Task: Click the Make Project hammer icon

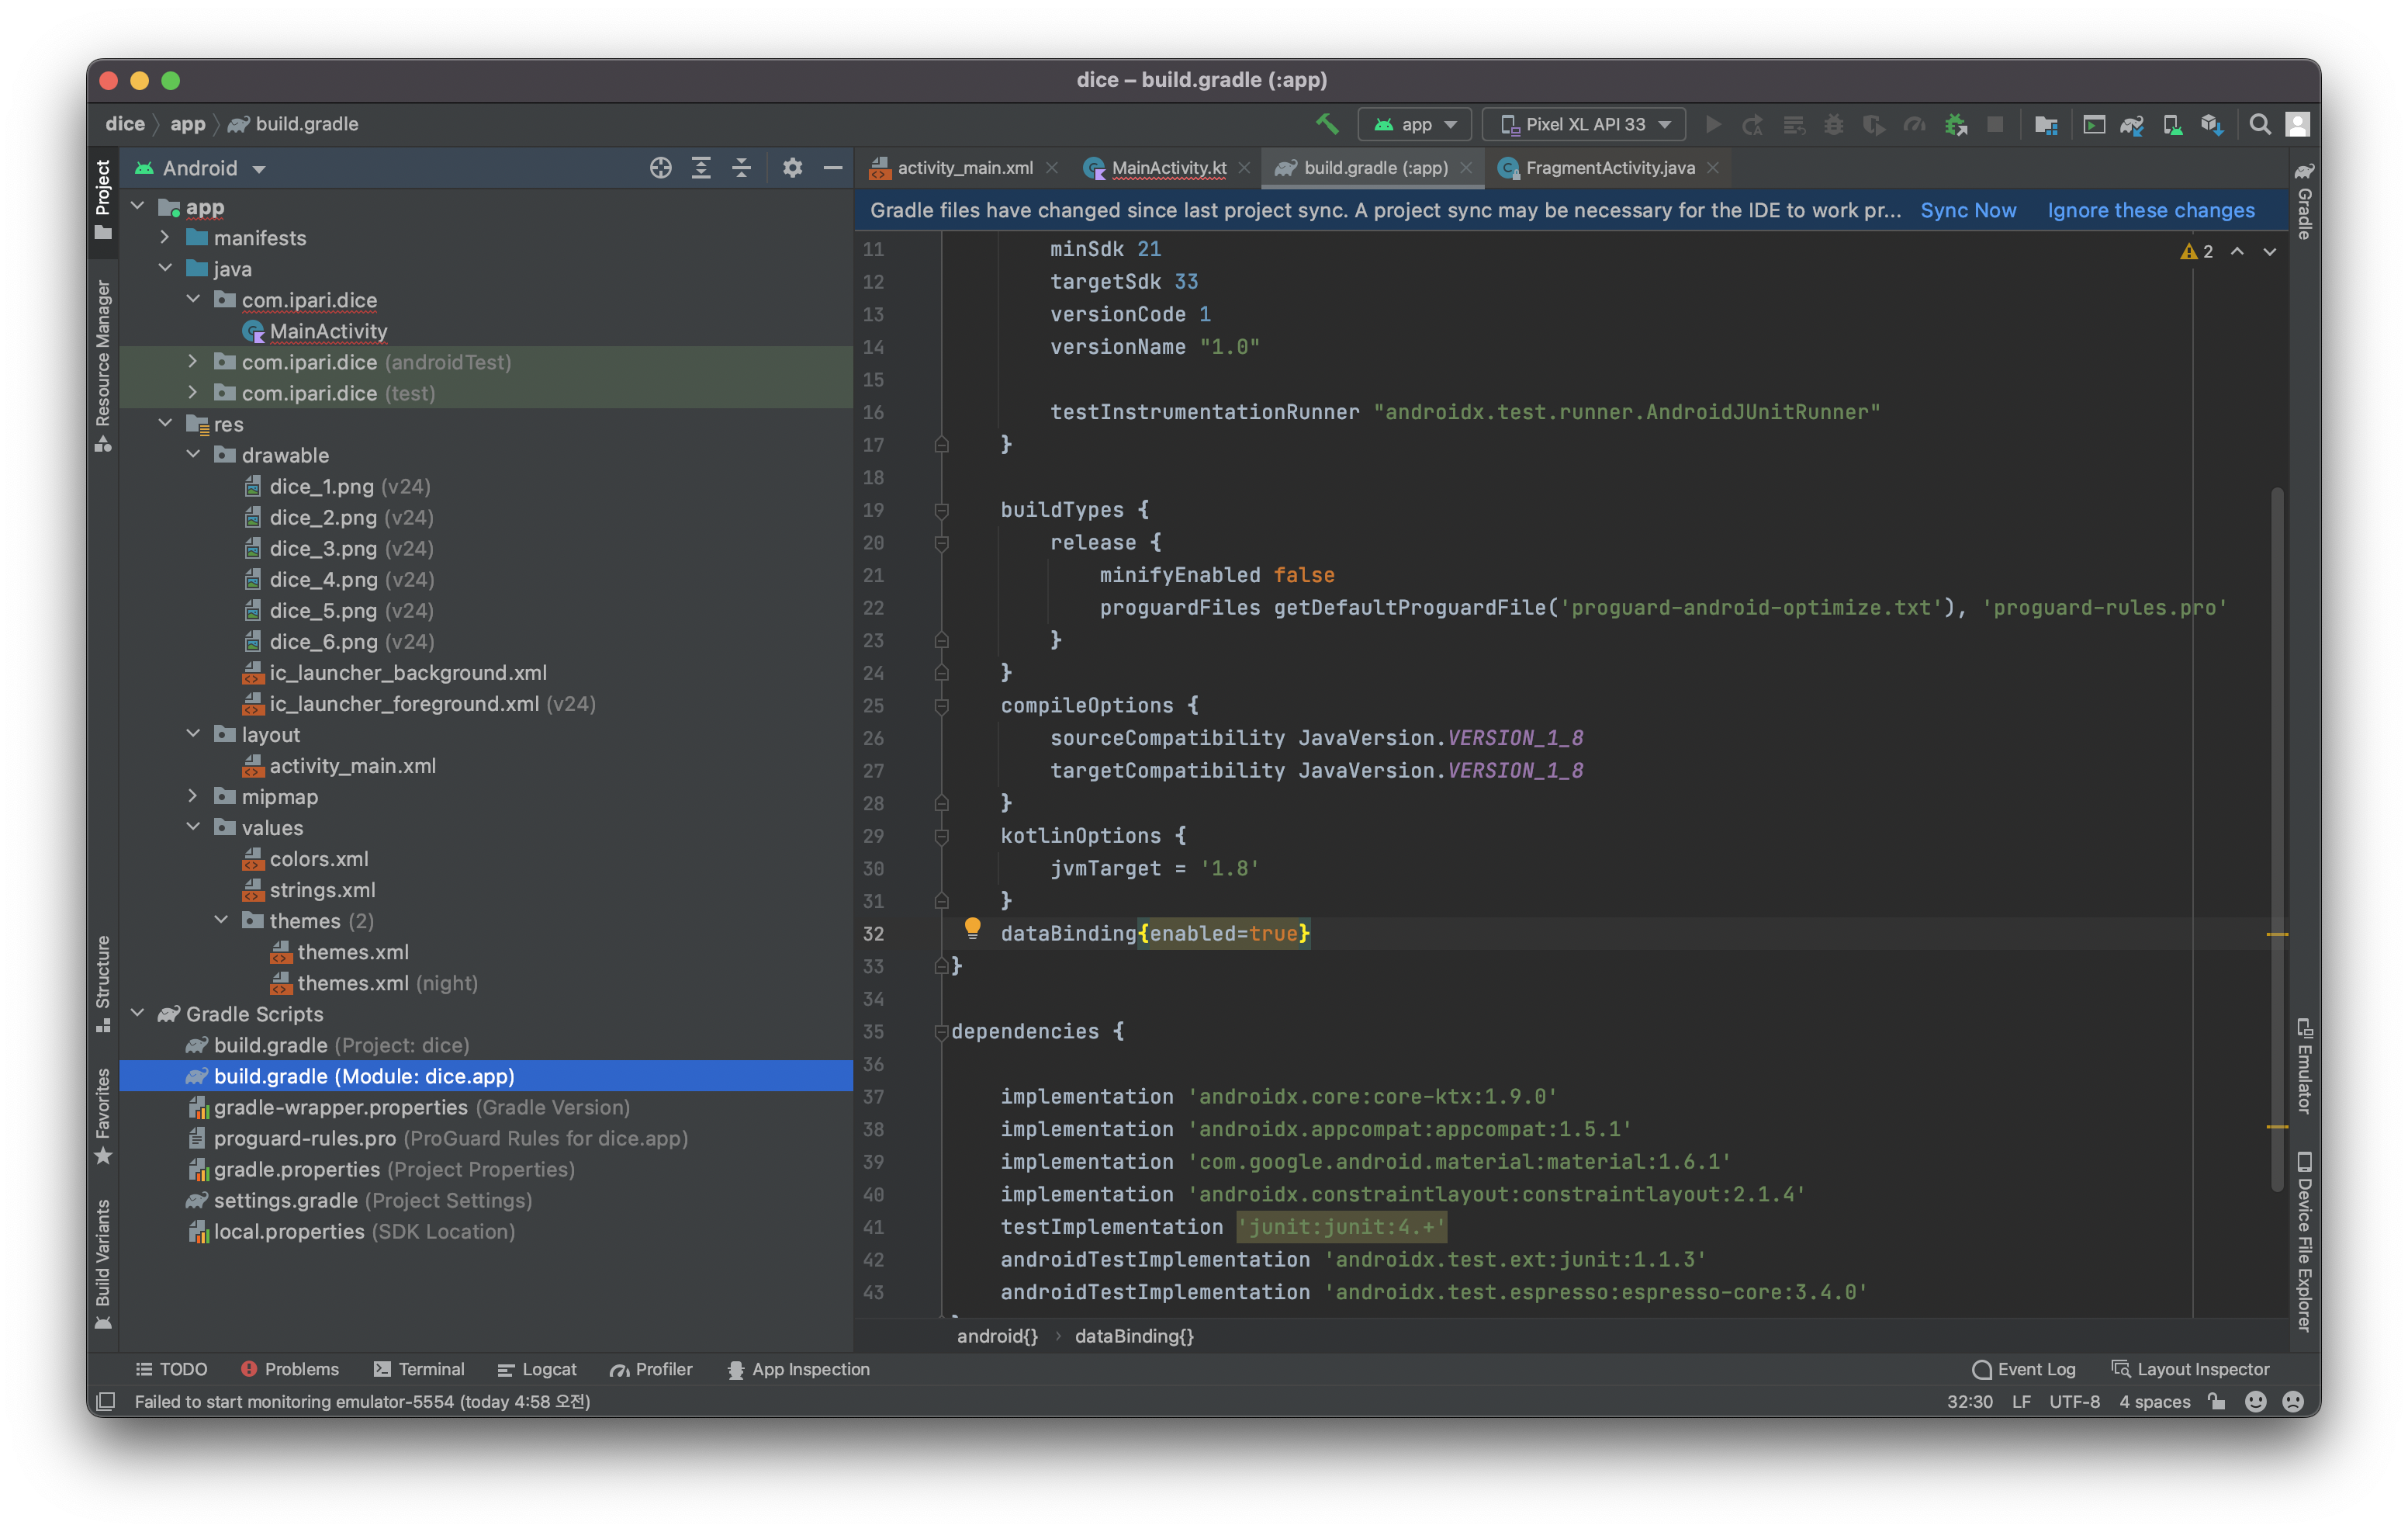Action: 1326,124
